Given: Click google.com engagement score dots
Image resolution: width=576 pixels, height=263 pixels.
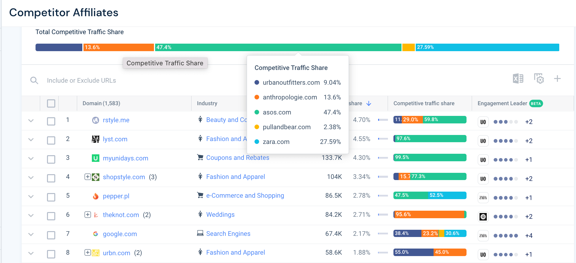Looking at the screenshot, I should (x=506, y=236).
